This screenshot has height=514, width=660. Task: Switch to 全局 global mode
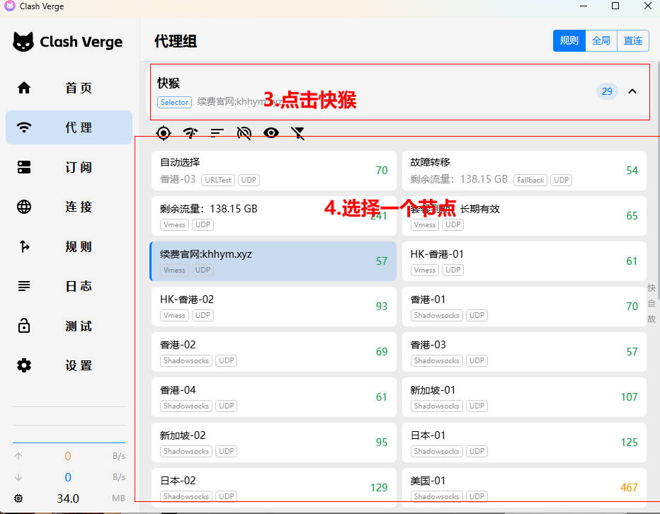tap(601, 40)
